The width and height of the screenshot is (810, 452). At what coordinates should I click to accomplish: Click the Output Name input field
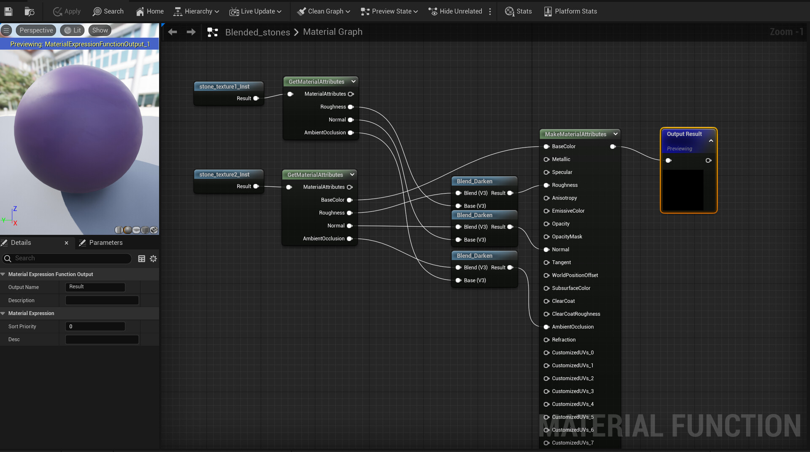click(95, 287)
